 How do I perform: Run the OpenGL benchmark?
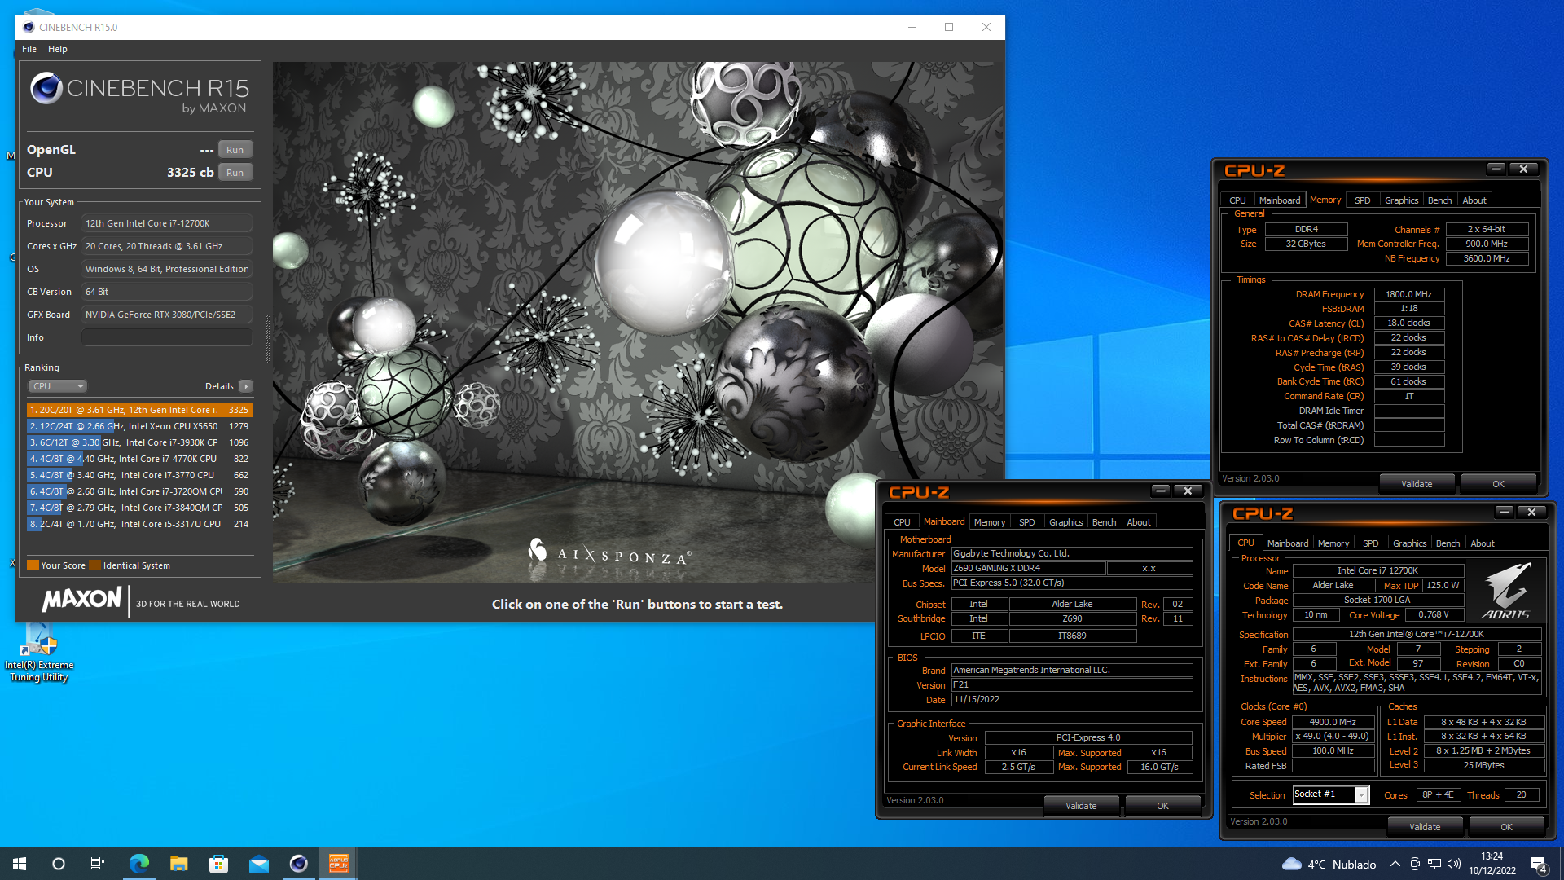(235, 150)
